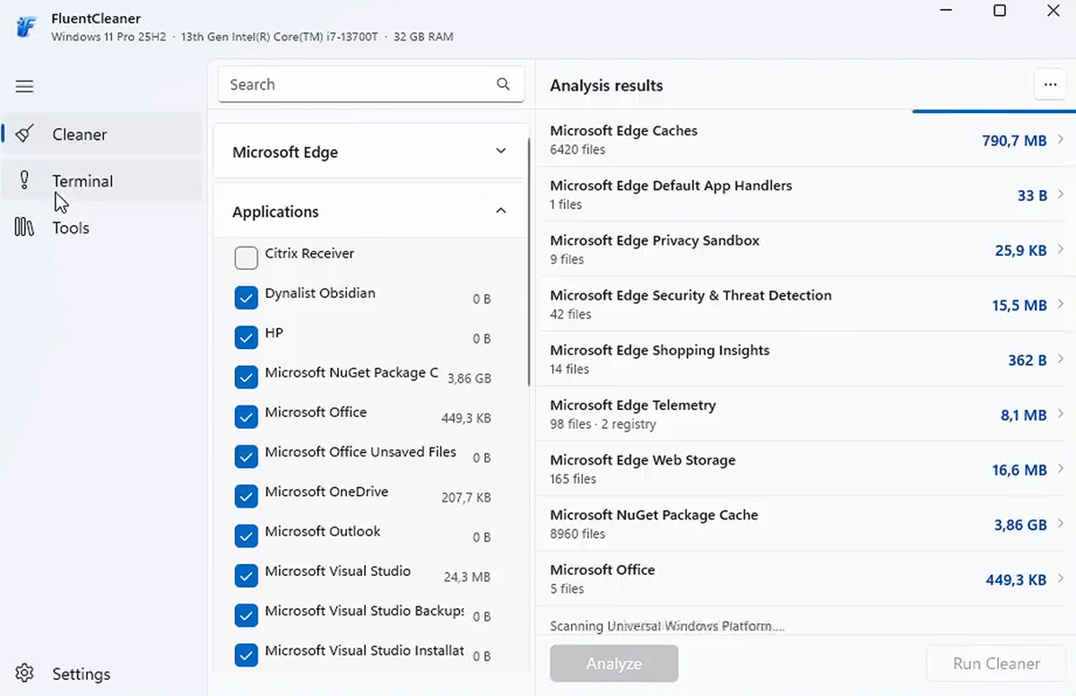This screenshot has height=696, width=1076.
Task: Uncheck the Dynalist Obsidian checkbox
Action: click(x=246, y=298)
